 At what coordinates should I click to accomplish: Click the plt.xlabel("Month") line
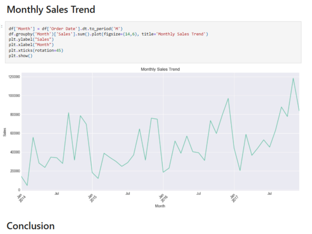[31, 45]
